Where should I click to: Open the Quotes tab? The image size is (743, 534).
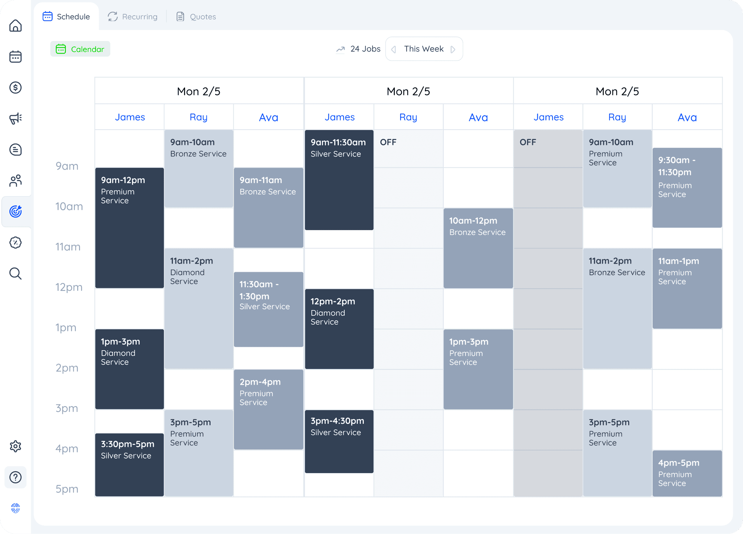coord(195,17)
